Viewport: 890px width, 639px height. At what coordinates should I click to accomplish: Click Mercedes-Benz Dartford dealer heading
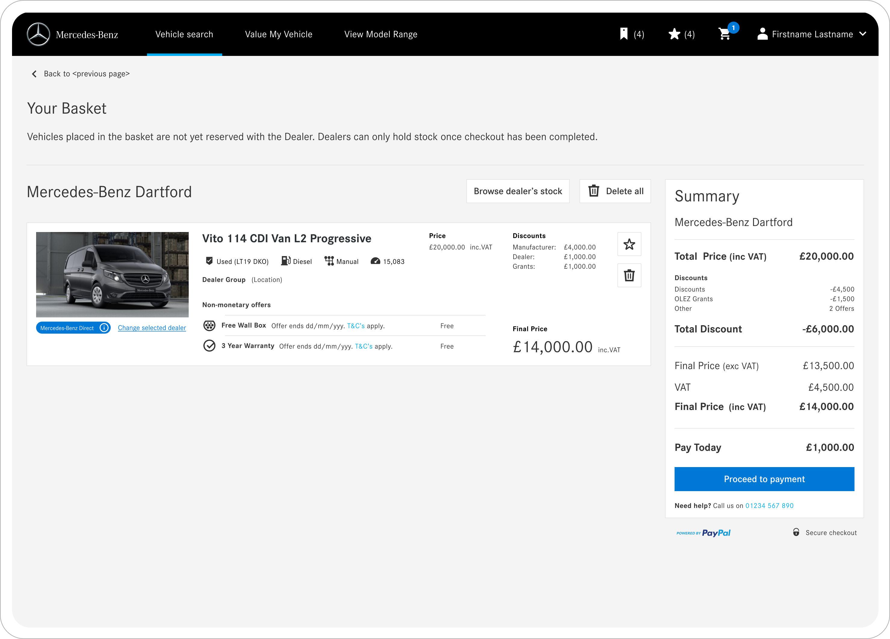109,192
